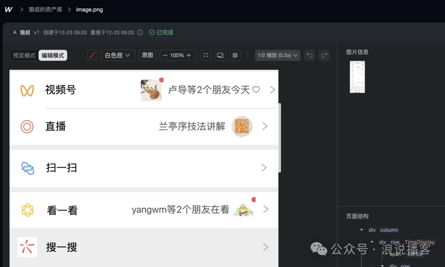Screen dimensions: 445x267
Task: Click the 搜一搜 red star icon
Action: (x=27, y=247)
